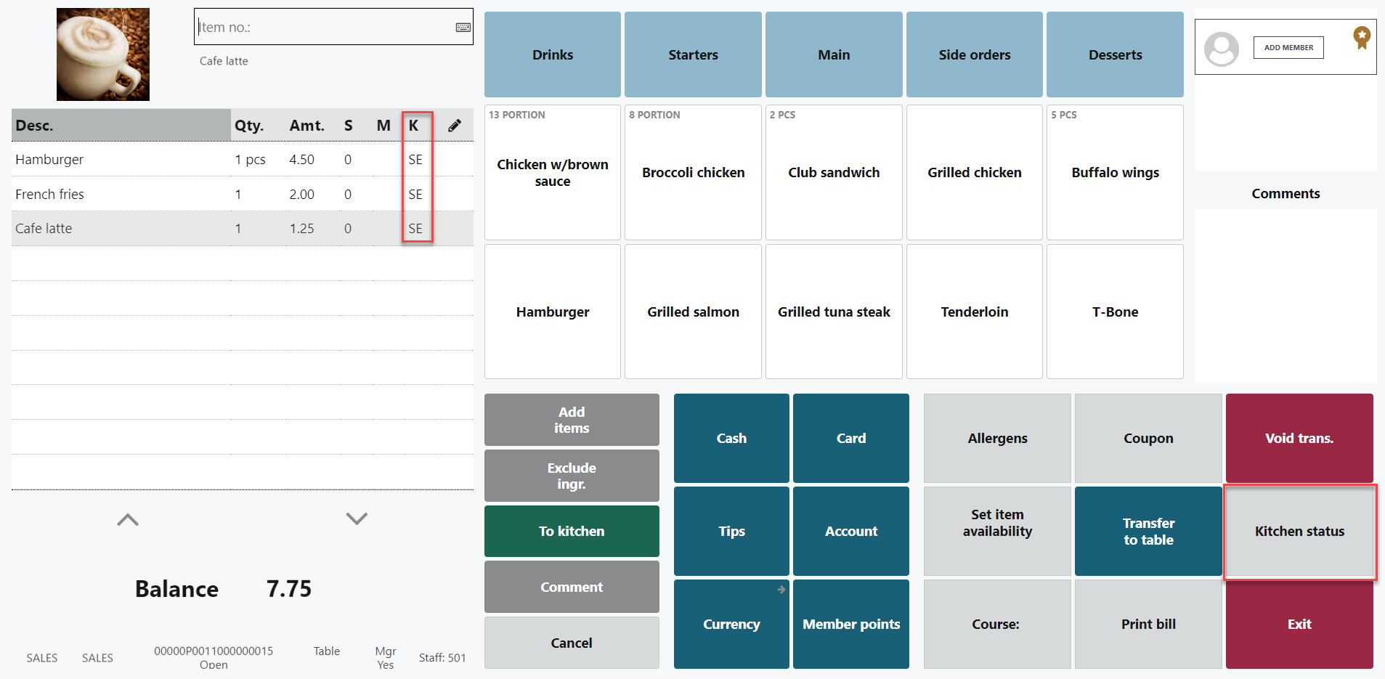Viewport: 1385px width, 679px height.
Task: Send the order with To kitchen
Action: tap(572, 531)
